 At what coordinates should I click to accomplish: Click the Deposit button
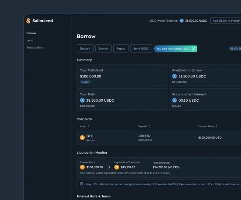(x=85, y=48)
